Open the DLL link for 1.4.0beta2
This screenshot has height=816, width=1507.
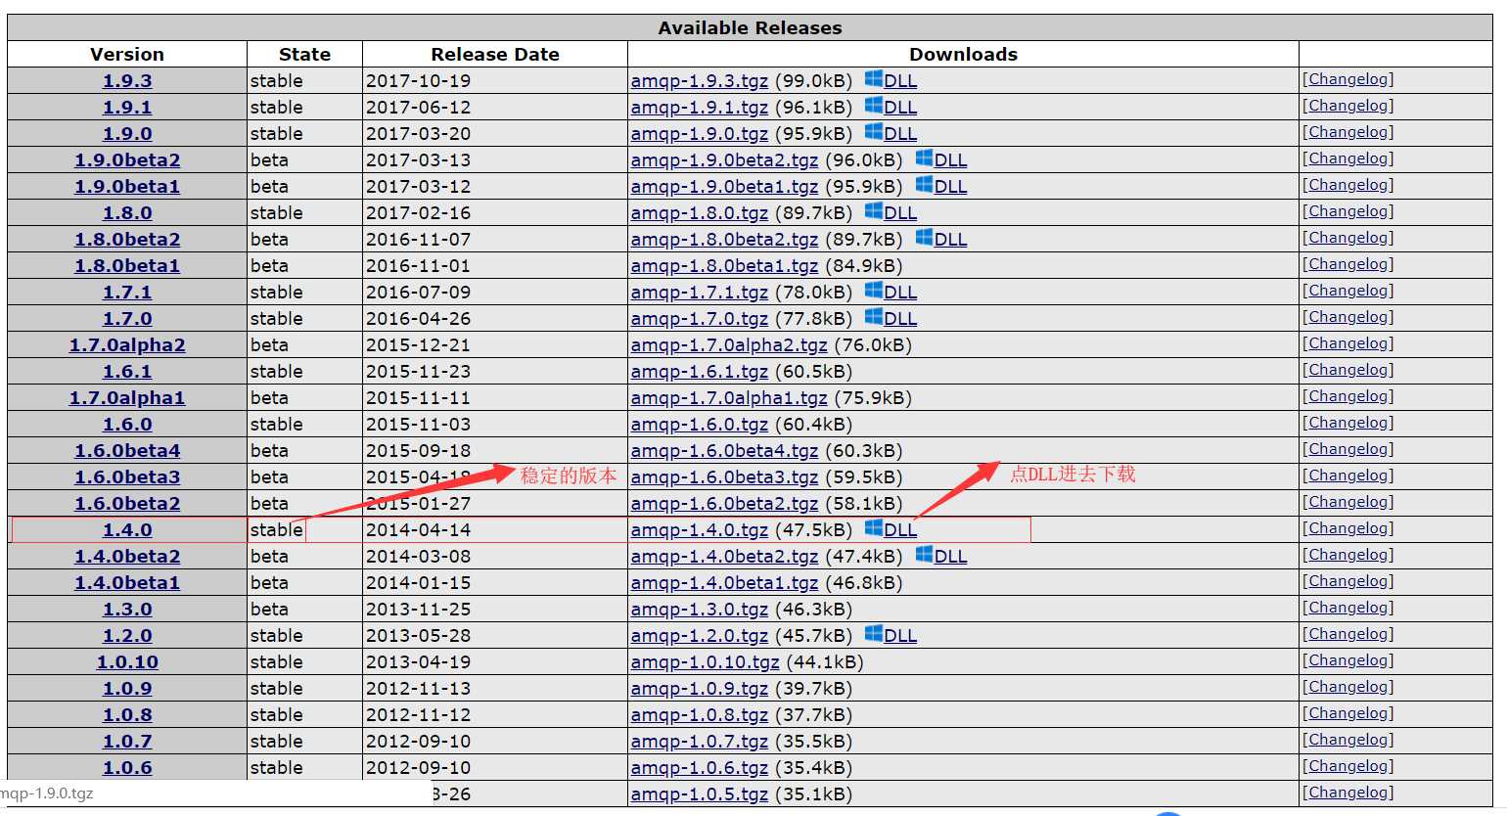951,557
